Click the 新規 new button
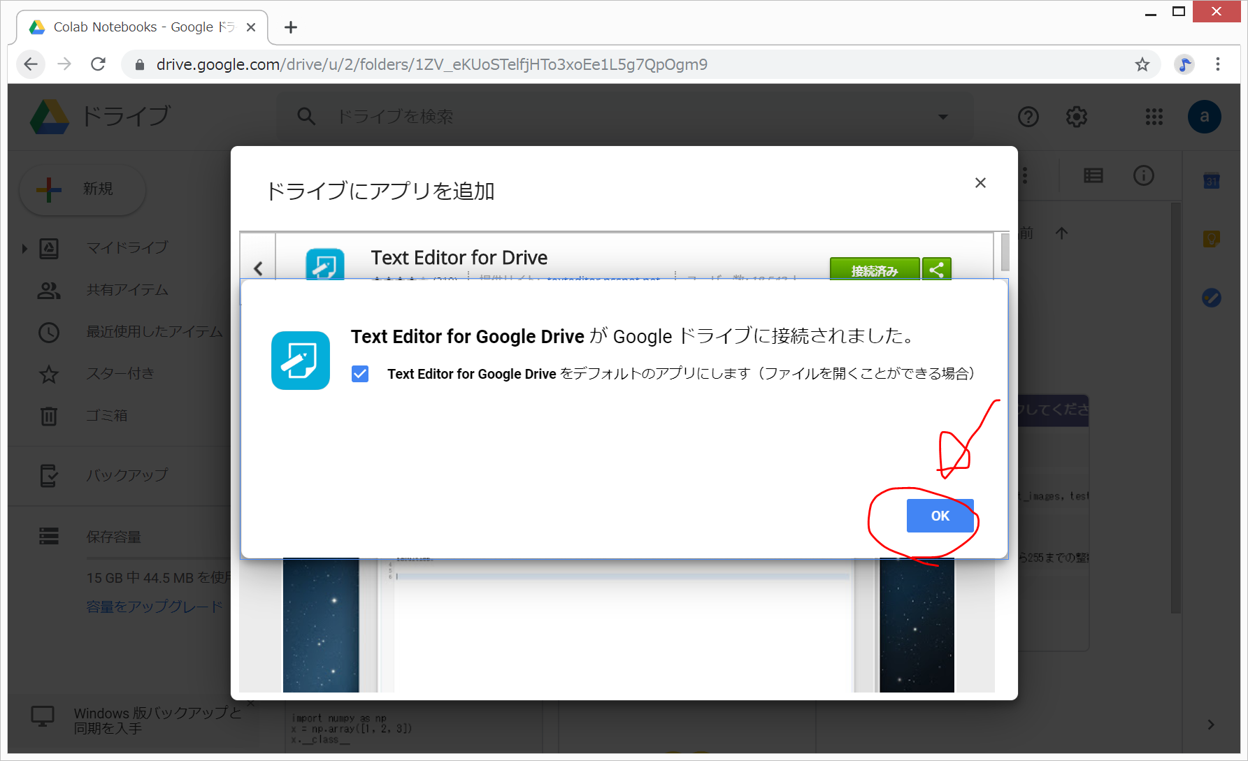 pyautogui.click(x=83, y=189)
